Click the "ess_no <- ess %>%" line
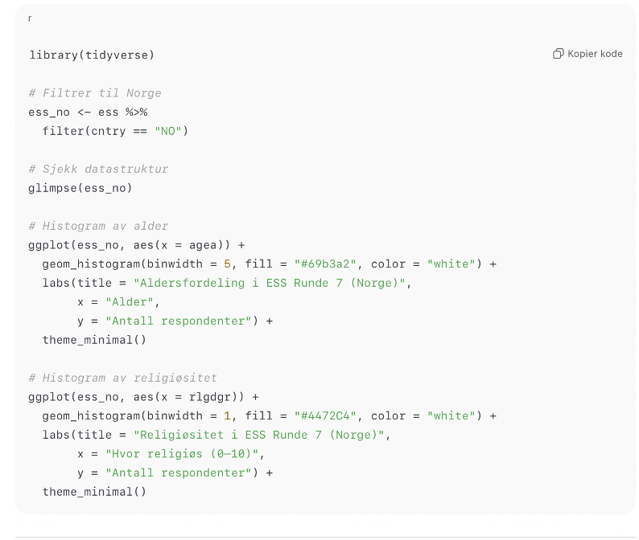639x540 pixels. tap(88, 112)
